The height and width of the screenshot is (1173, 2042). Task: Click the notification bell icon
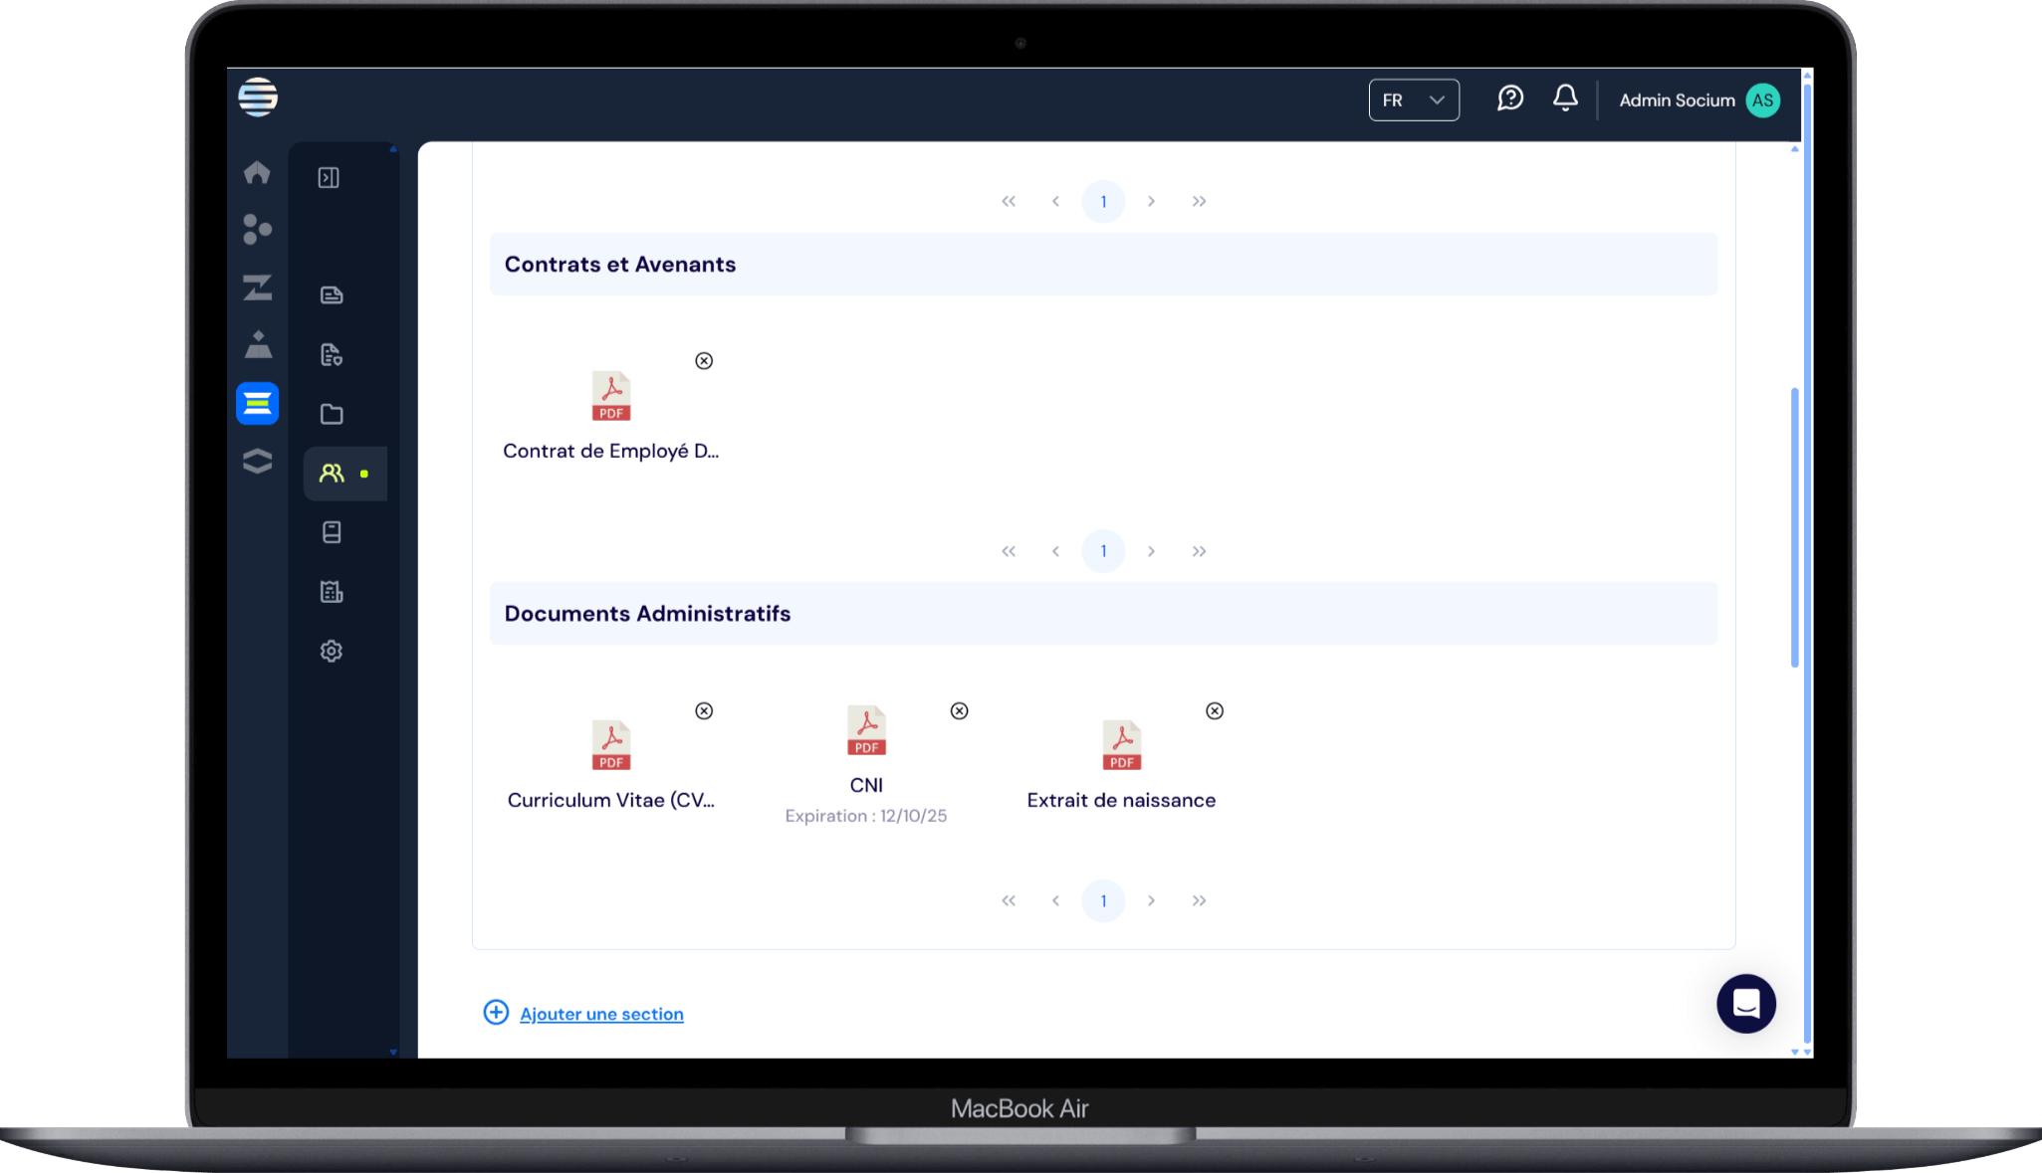click(1564, 98)
